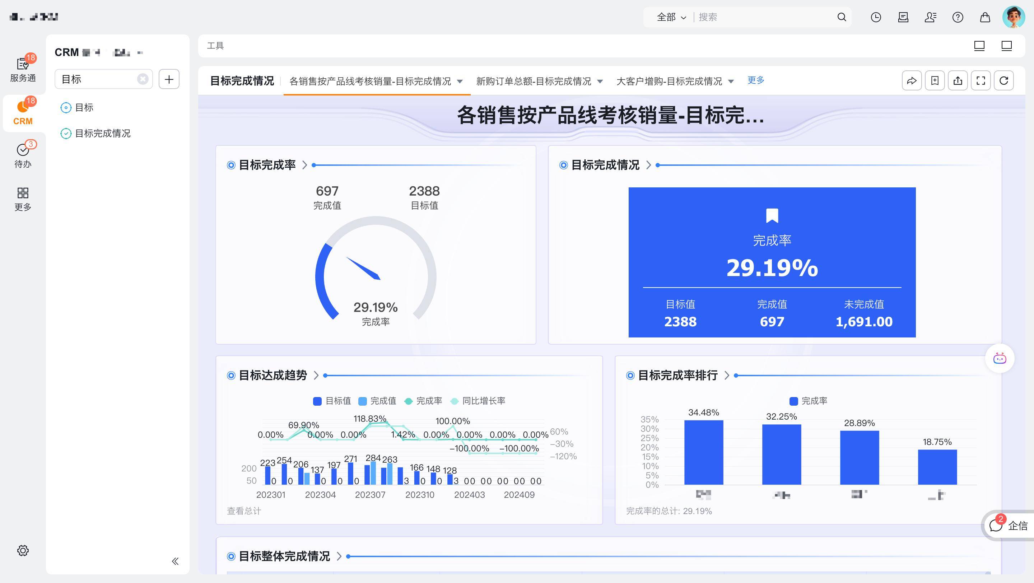Click 查看总计 under trend chart
Screen dimensions: 1034x583
point(244,511)
